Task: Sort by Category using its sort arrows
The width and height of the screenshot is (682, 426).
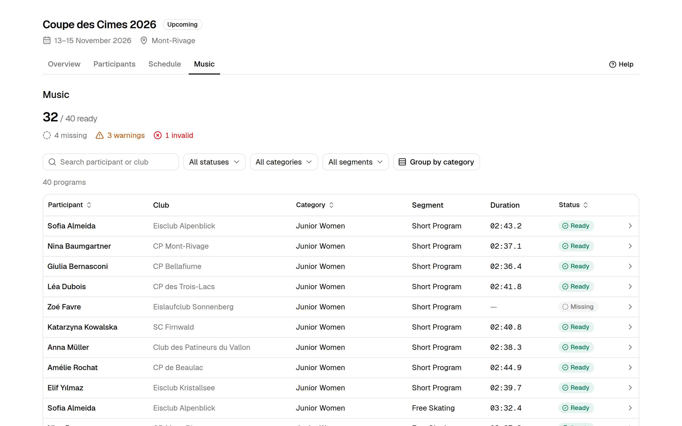Action: (331, 205)
